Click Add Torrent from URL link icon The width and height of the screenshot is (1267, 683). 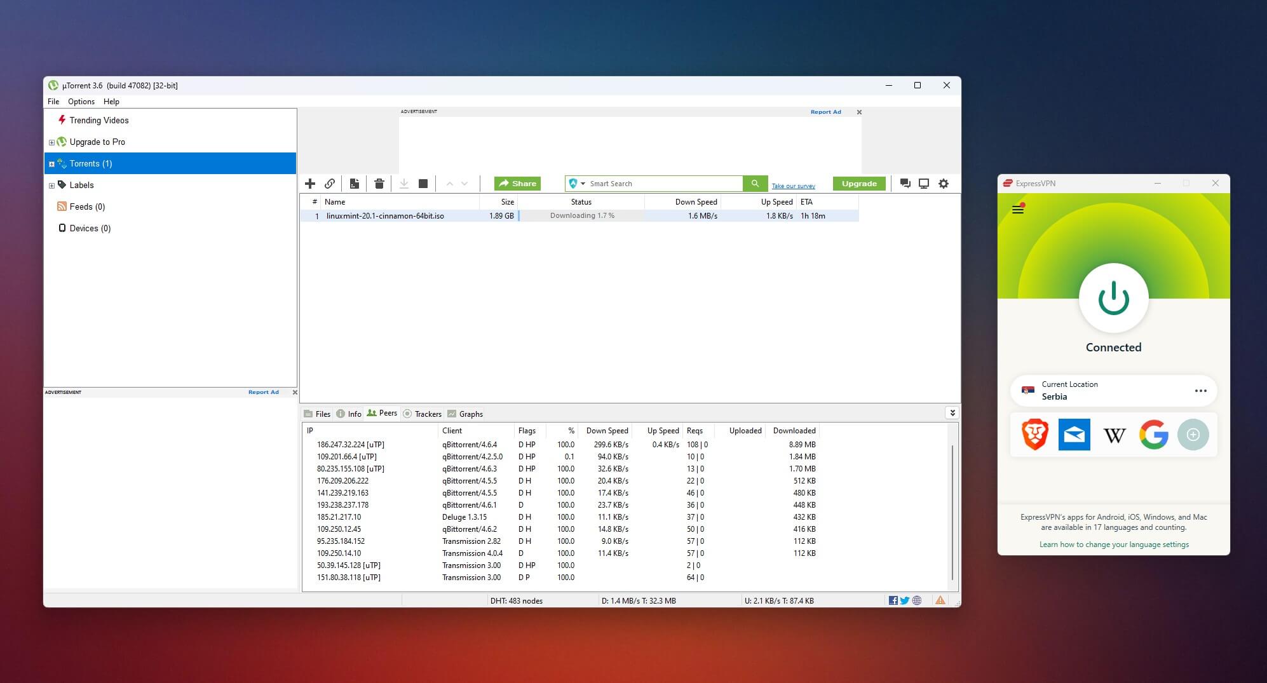(x=330, y=184)
